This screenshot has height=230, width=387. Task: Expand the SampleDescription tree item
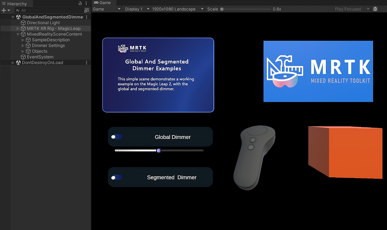click(x=22, y=40)
